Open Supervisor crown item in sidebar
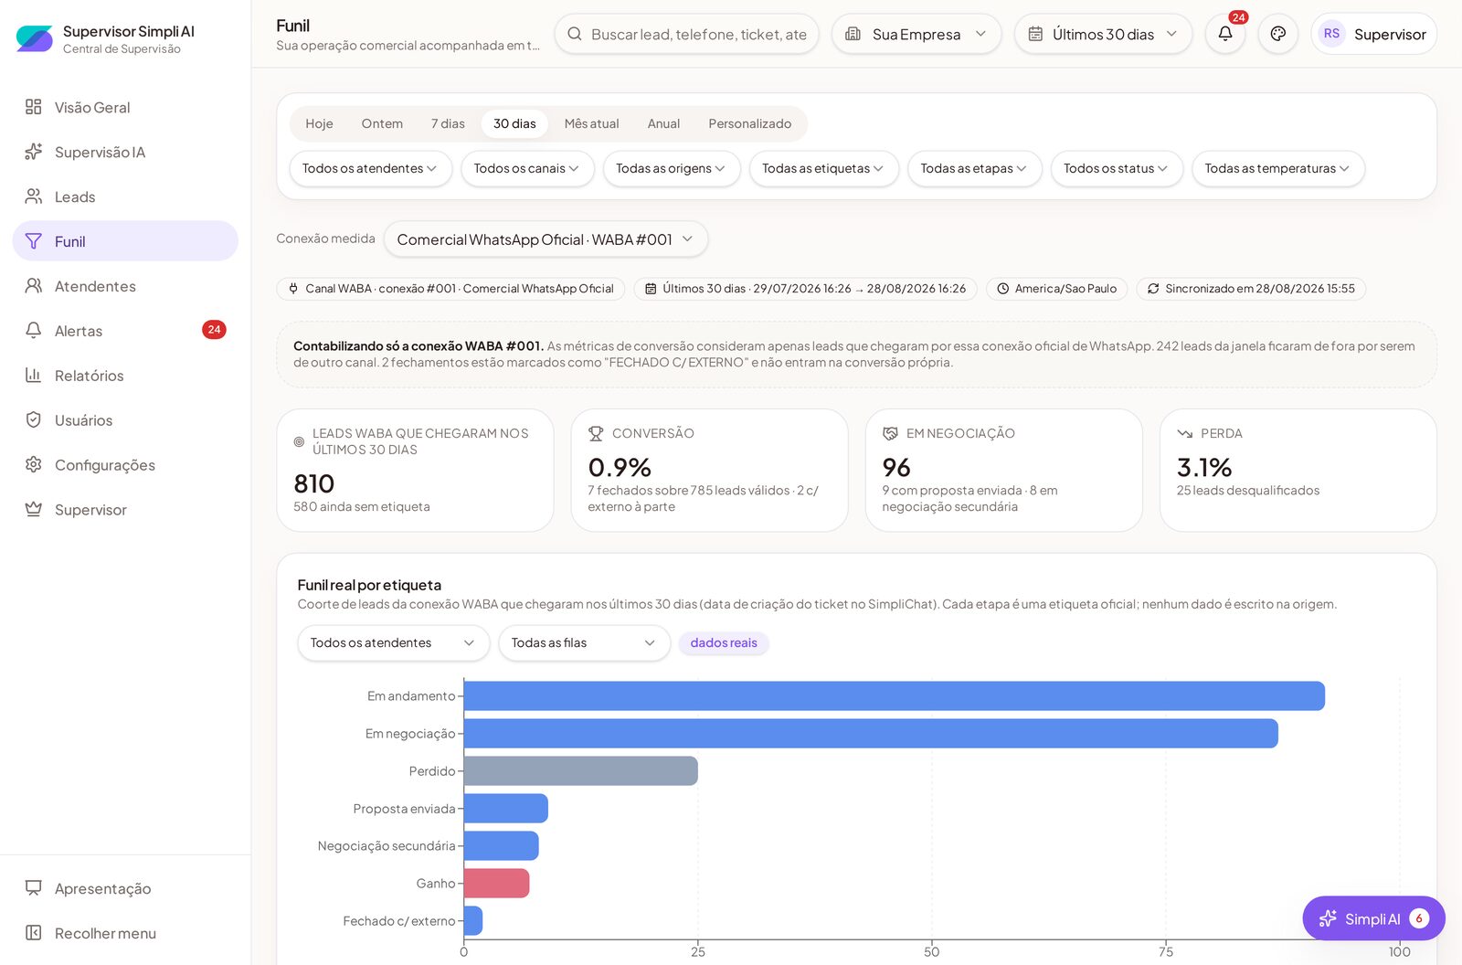This screenshot has height=965, width=1462. 125,510
